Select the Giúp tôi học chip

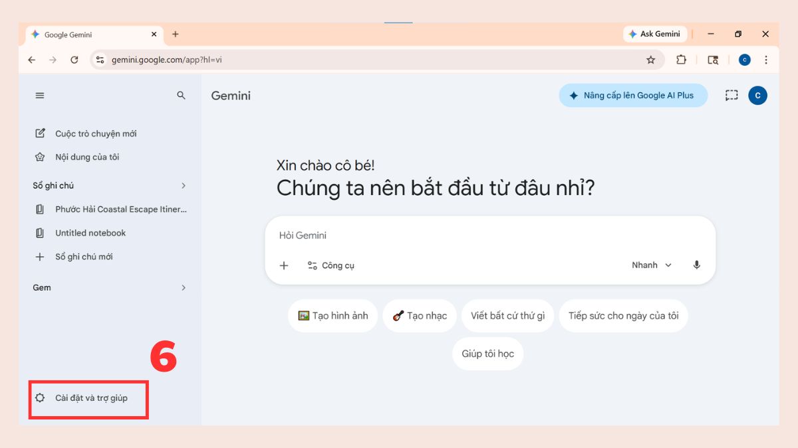[488, 354]
